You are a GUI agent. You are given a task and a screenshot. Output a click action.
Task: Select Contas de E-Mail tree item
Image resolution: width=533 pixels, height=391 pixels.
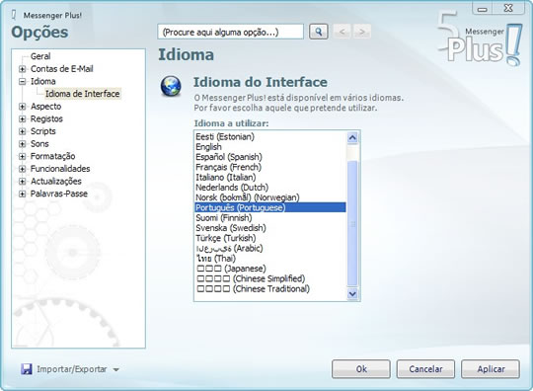point(62,69)
